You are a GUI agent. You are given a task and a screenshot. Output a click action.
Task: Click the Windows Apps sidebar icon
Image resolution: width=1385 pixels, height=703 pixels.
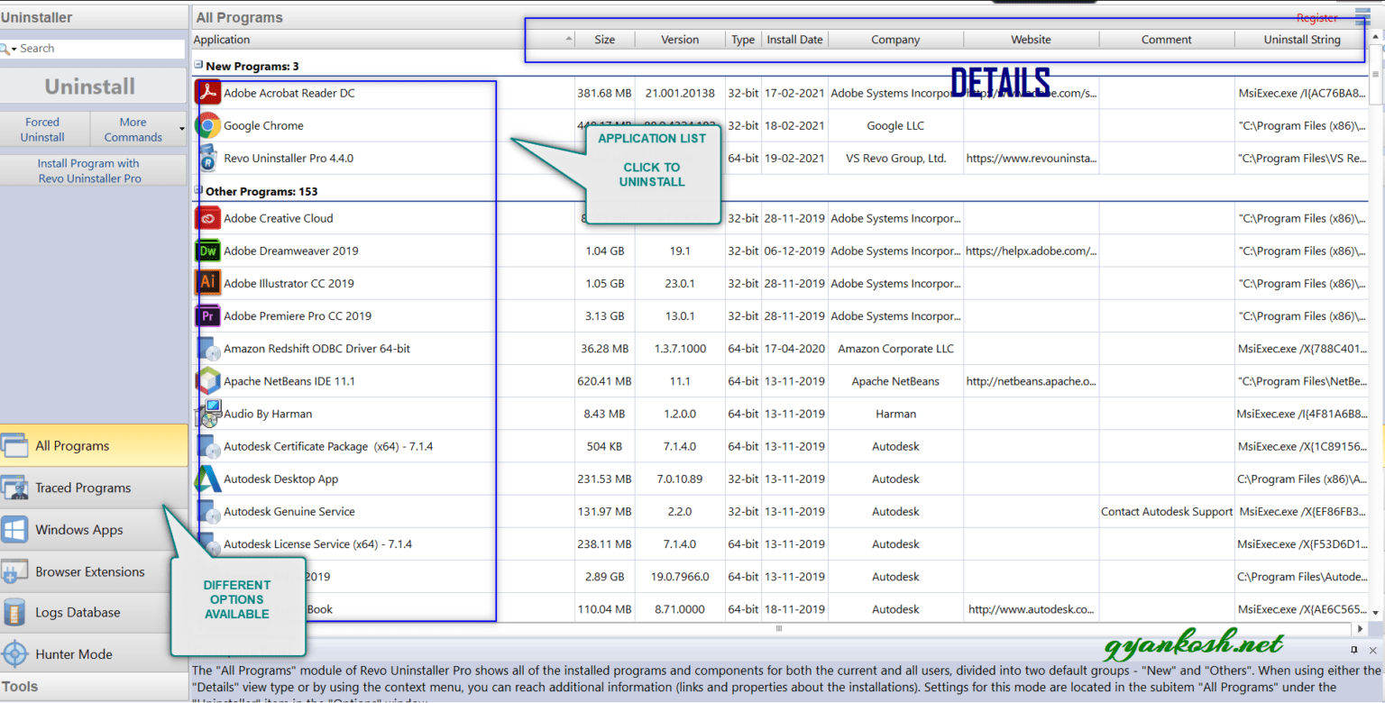[x=15, y=529]
